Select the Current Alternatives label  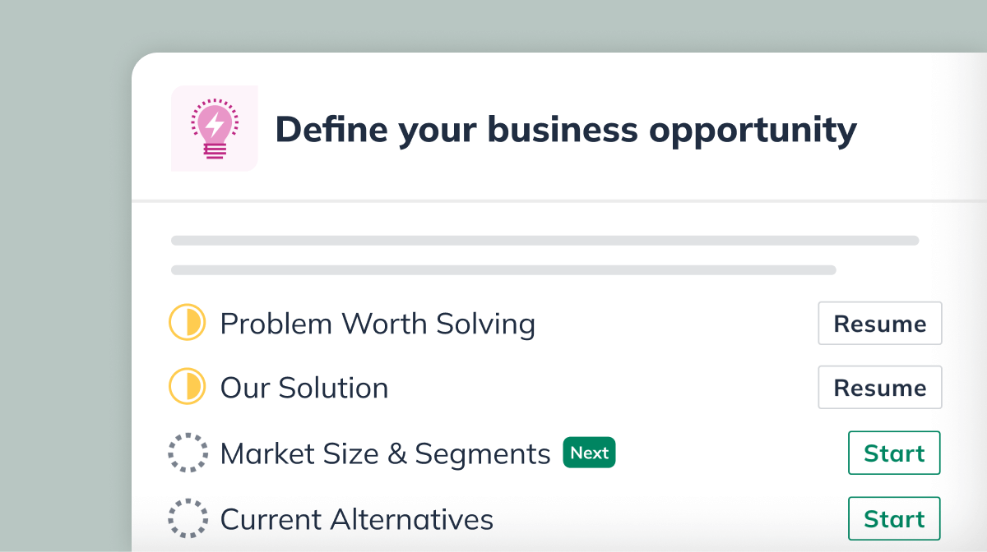pyautogui.click(x=357, y=519)
